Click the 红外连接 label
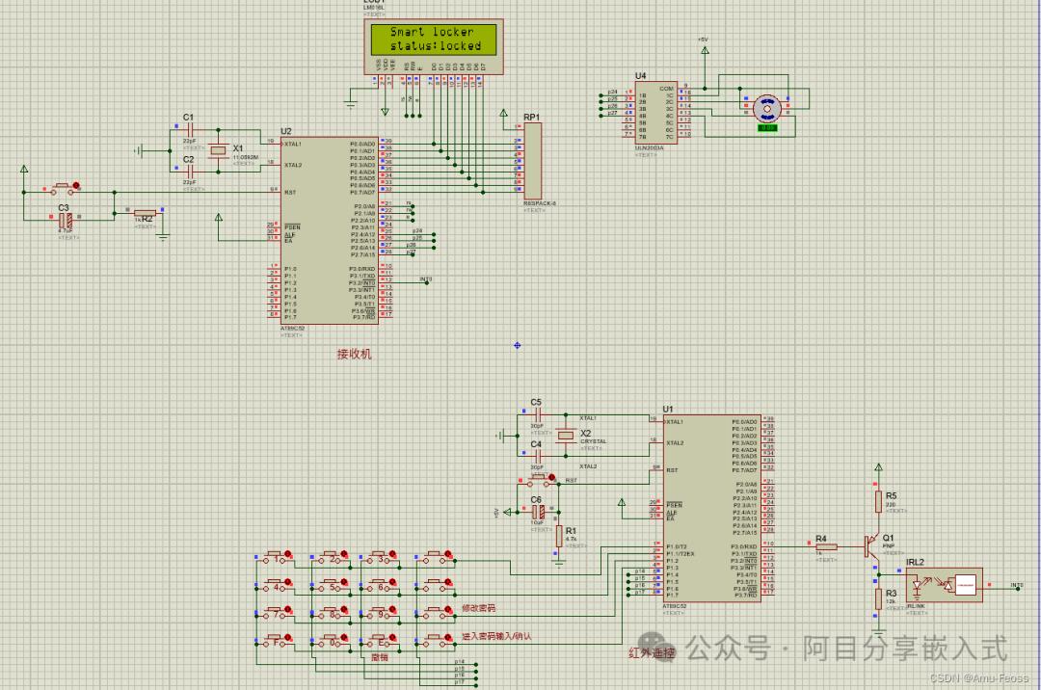 click(652, 652)
